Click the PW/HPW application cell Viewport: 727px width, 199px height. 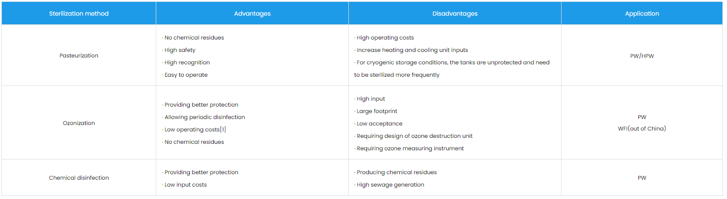642,56
